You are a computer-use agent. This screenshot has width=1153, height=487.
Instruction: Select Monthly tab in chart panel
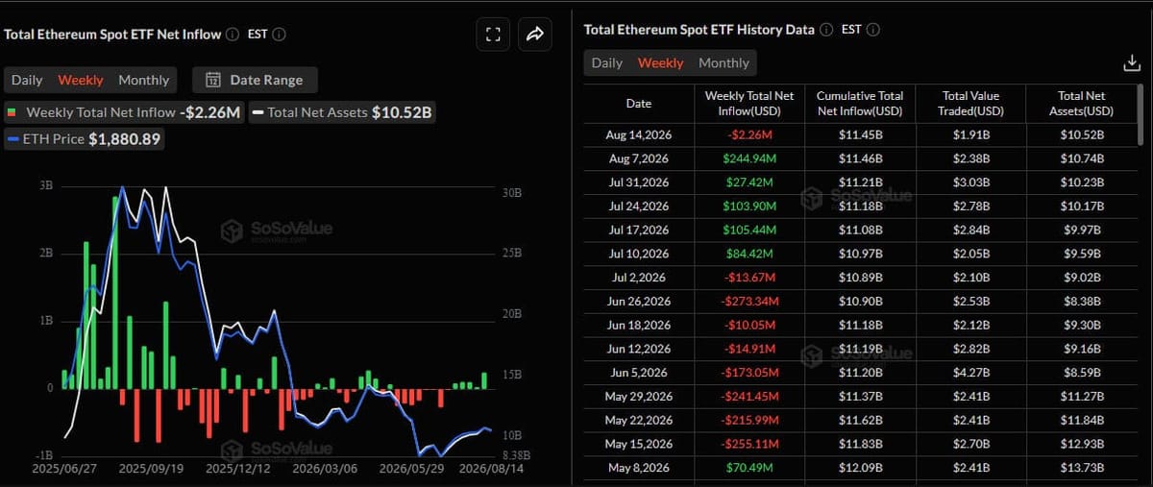point(143,80)
